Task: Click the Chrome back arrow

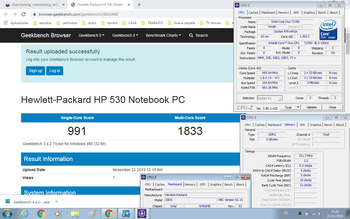Action: (6, 14)
